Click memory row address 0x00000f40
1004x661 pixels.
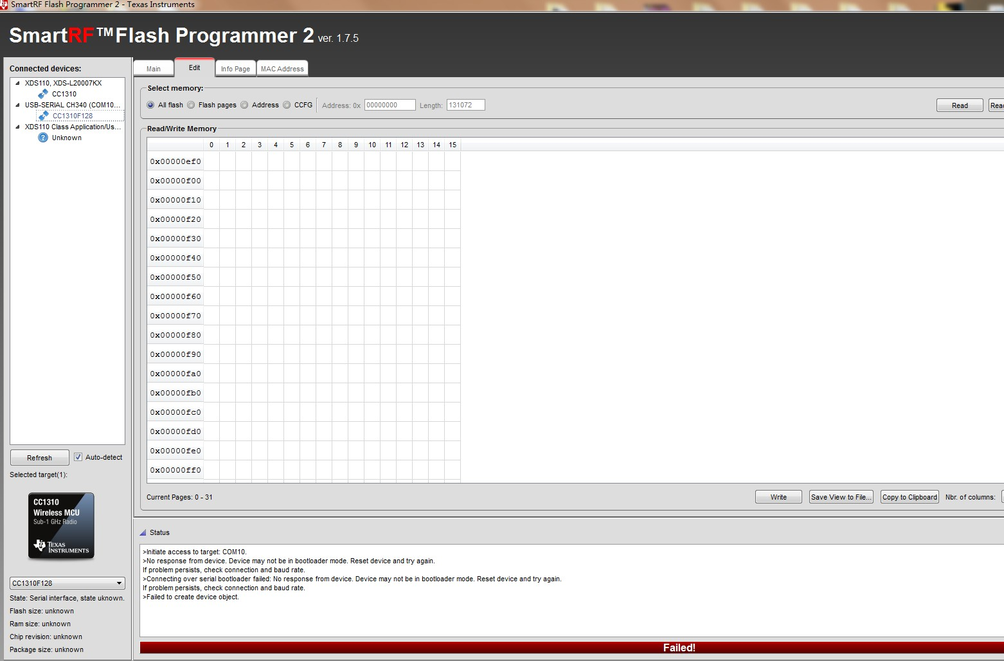[x=175, y=258]
